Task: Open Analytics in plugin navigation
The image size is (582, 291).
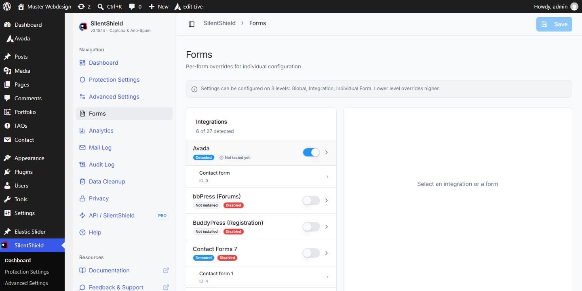Action: coord(124,131)
